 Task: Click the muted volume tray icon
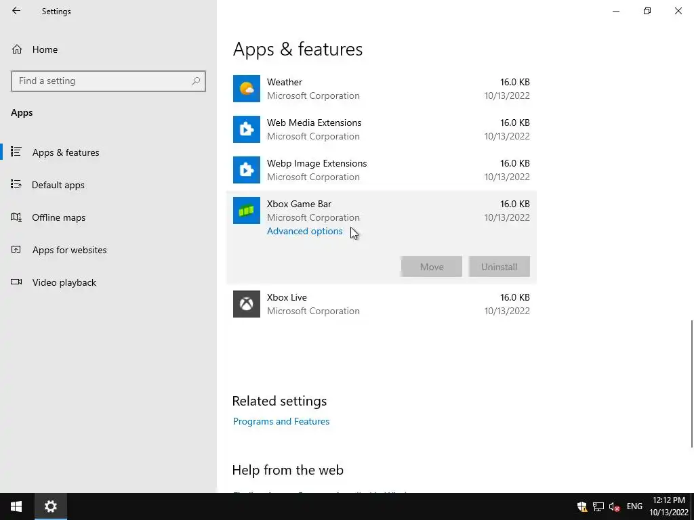click(x=614, y=506)
